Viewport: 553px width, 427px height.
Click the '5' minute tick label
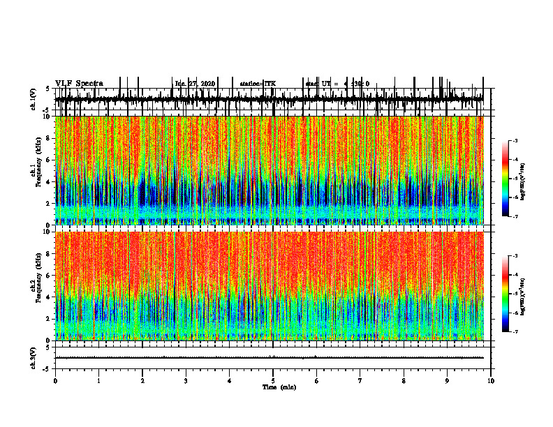(273, 381)
